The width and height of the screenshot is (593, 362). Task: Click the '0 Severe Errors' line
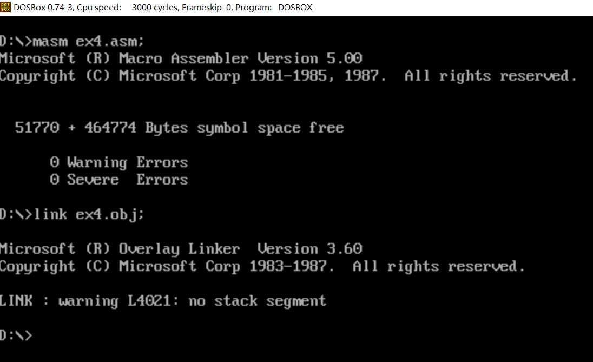118,180
